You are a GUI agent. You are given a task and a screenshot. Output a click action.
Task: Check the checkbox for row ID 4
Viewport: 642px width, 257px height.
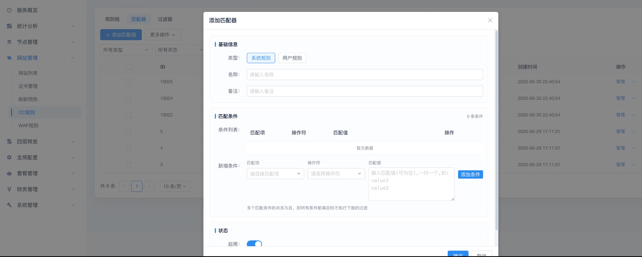coord(129,148)
